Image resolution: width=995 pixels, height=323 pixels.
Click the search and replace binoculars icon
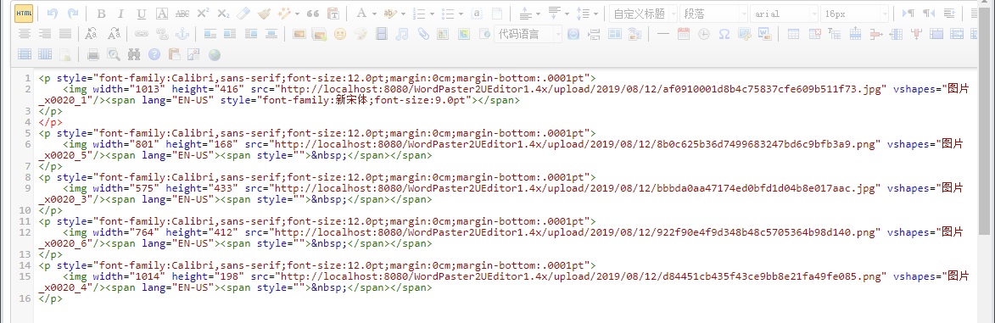point(133,54)
